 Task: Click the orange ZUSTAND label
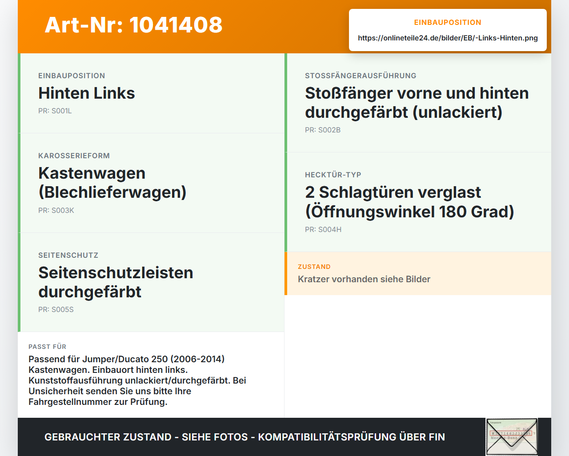(314, 267)
